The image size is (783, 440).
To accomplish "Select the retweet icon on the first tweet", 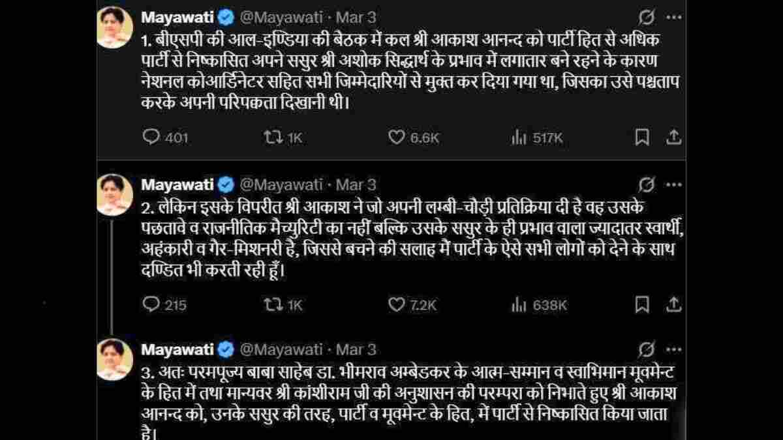I will click(275, 137).
